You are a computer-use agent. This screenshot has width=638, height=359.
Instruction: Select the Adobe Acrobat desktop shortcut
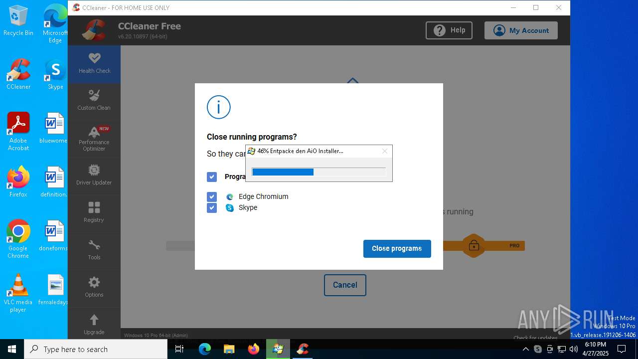tap(18, 131)
